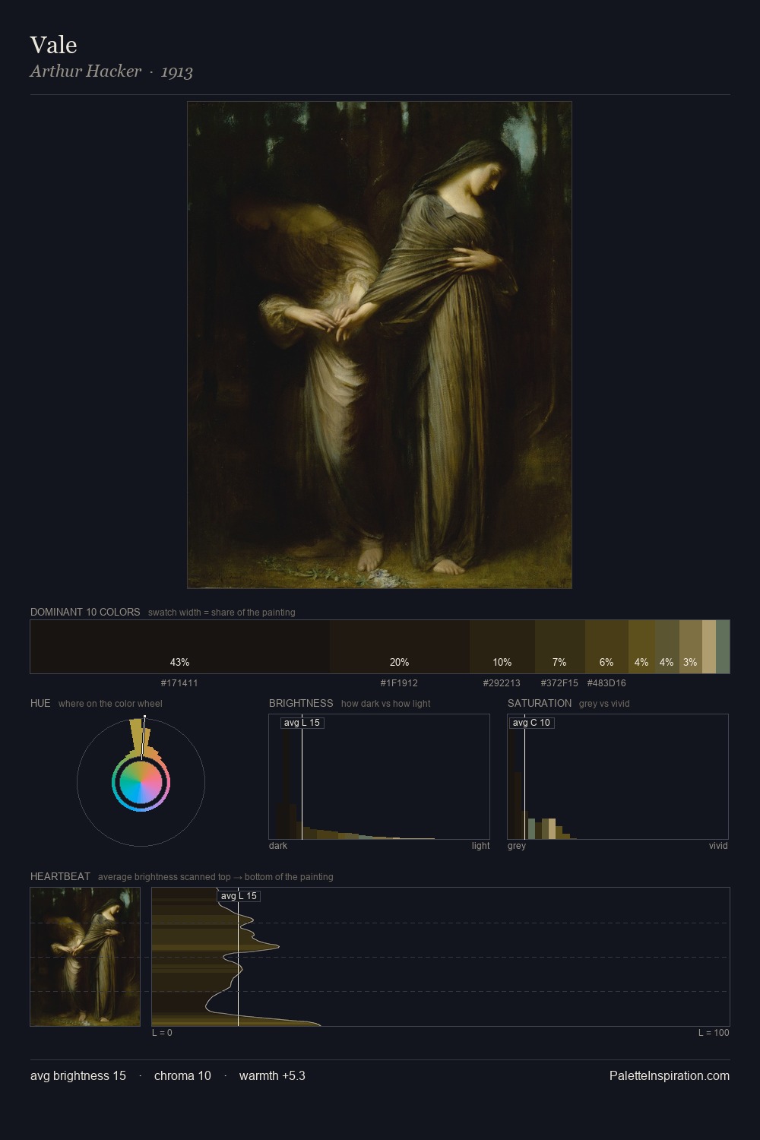Click hex label '#171411'
760x1140 pixels.
(179, 683)
